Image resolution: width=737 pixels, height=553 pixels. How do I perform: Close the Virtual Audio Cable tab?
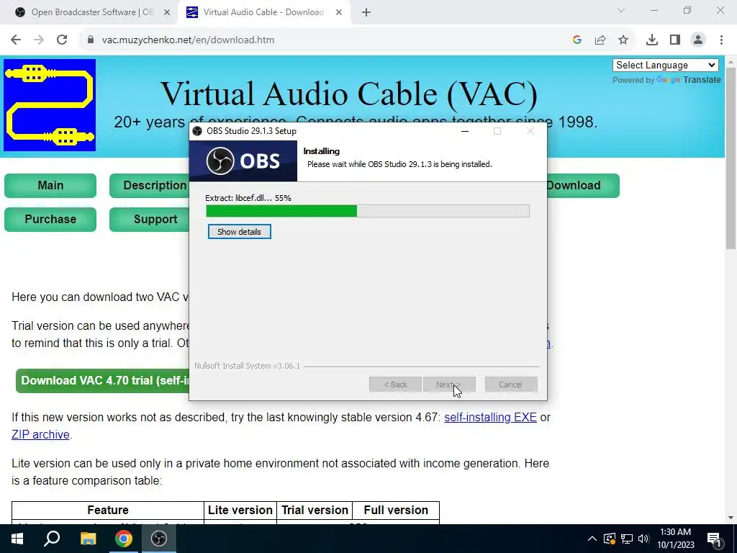coord(339,13)
